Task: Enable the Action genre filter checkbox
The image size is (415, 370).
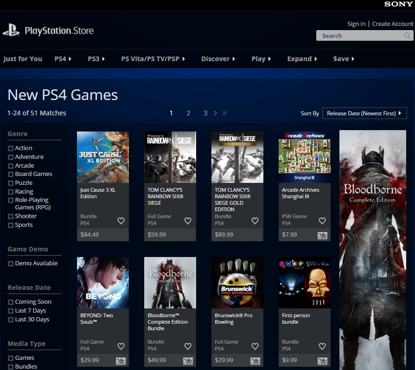Action: pos(11,148)
